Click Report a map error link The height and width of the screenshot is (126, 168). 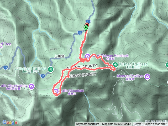coord(155,124)
